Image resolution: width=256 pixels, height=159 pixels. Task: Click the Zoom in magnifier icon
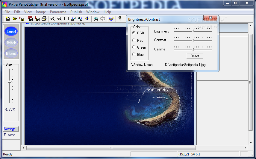(x=52, y=19)
